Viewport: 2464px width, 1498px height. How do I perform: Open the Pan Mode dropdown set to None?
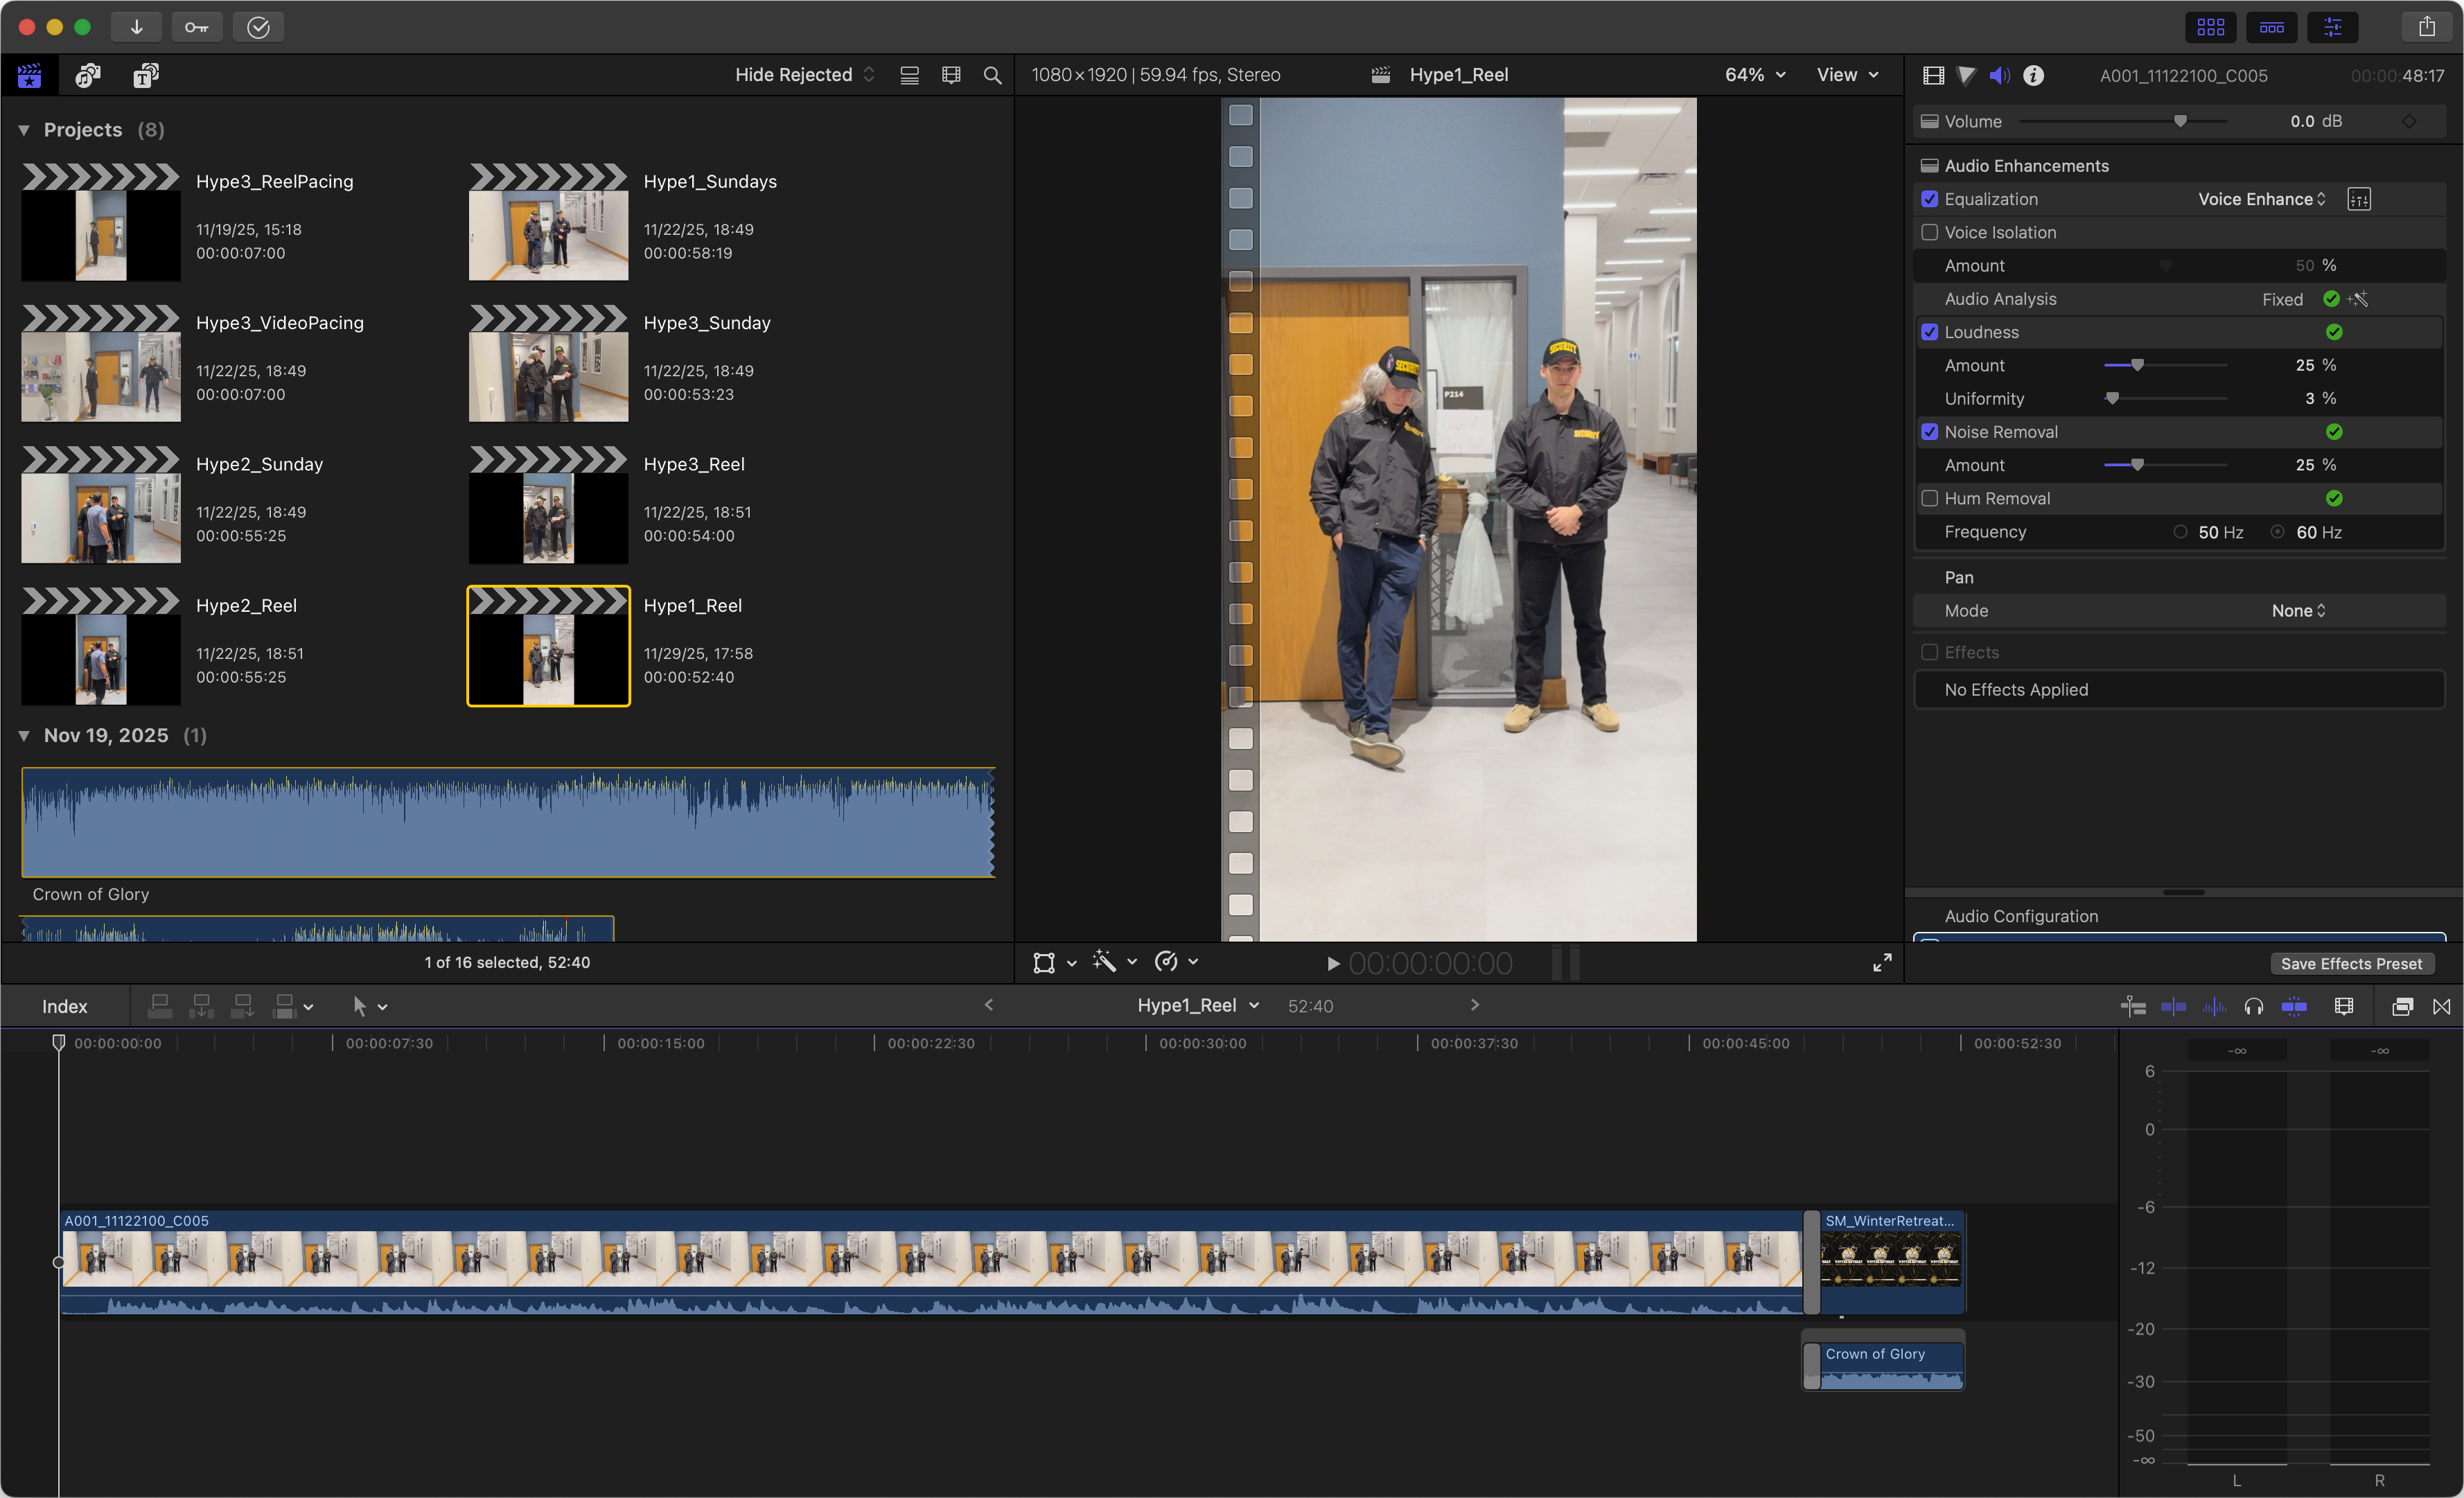(x=2297, y=610)
